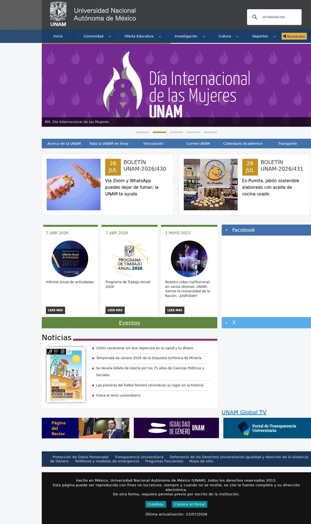This screenshot has height=524, width=311.
Task: Open news: Cómo vacacionar sin que repercuta
Action: pos(145,348)
